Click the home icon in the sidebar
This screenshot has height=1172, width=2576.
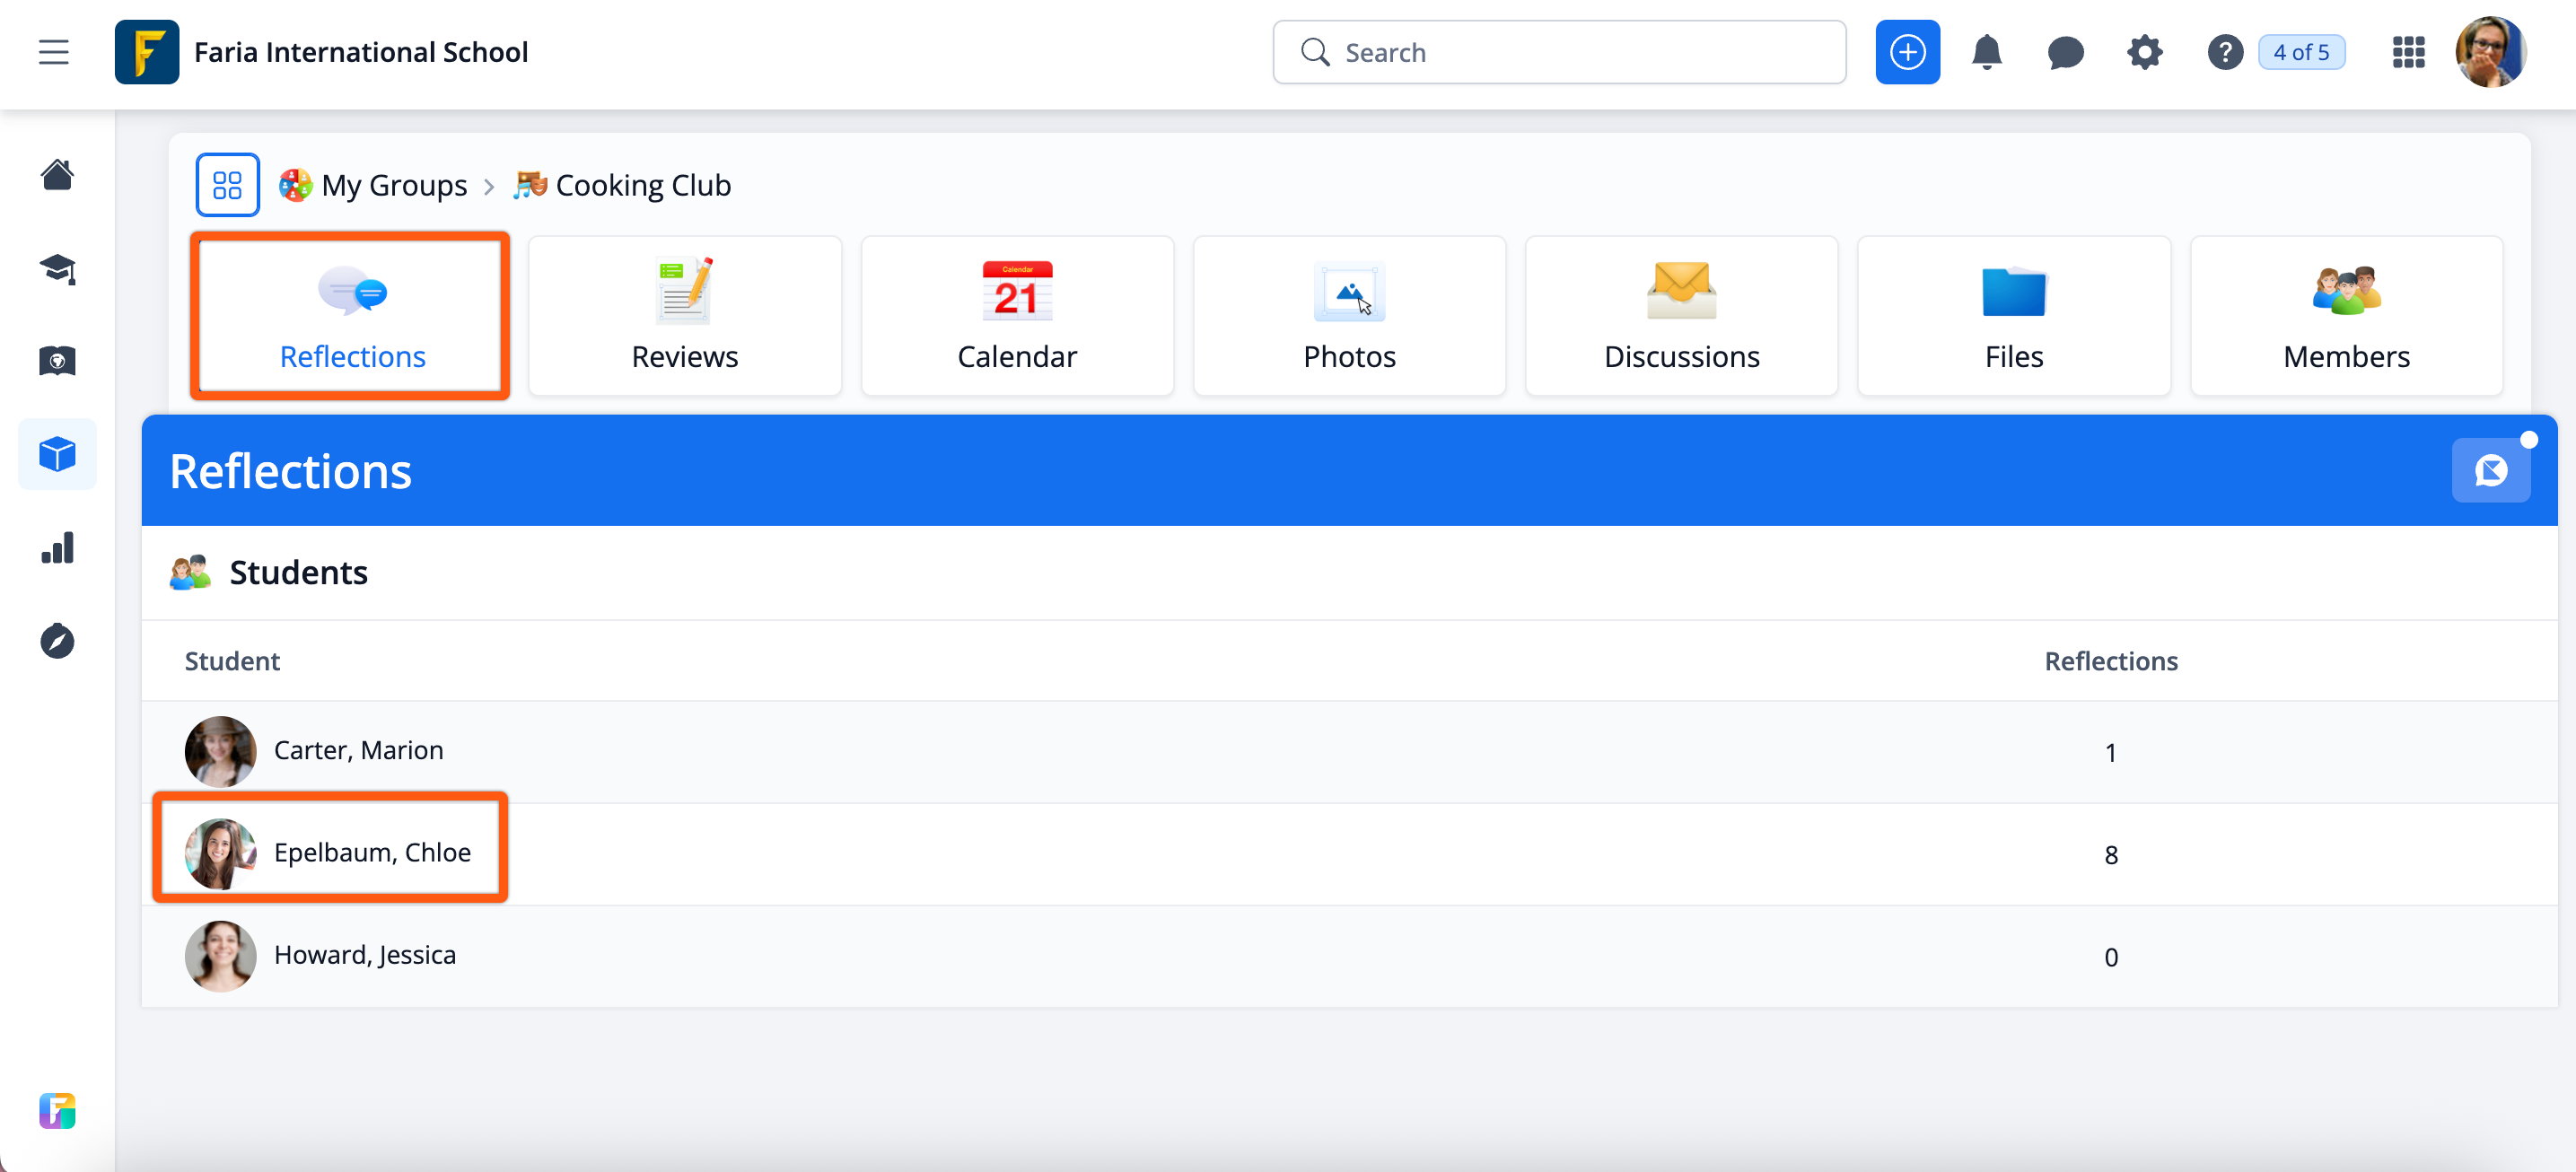(x=57, y=175)
